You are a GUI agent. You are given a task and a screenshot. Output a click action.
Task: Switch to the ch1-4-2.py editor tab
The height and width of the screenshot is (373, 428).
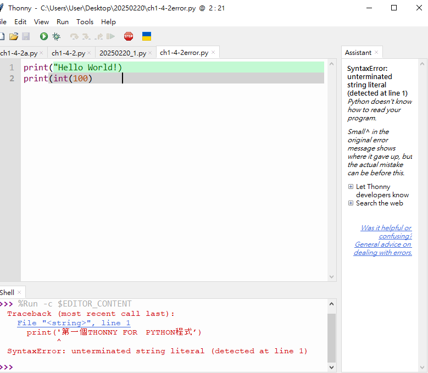[68, 53]
